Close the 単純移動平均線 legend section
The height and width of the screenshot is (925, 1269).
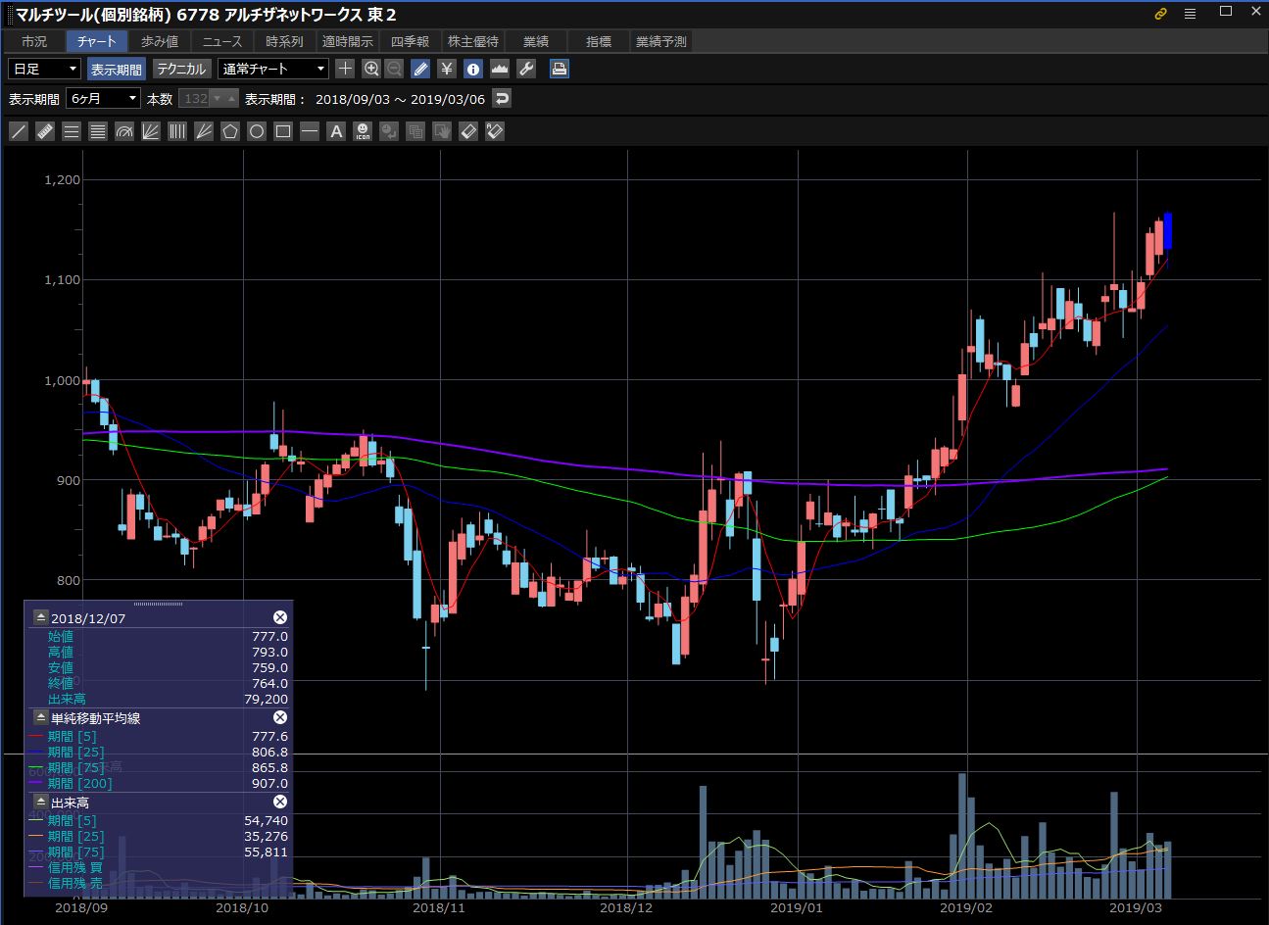279,718
